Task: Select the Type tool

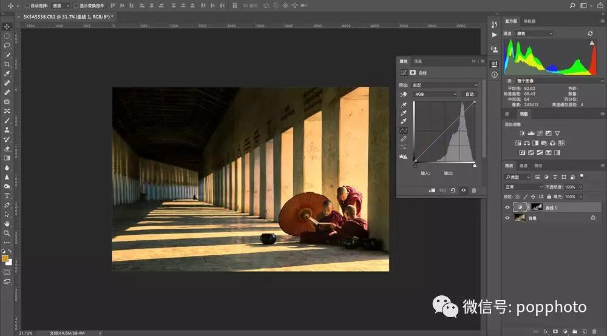Action: [x=7, y=196]
